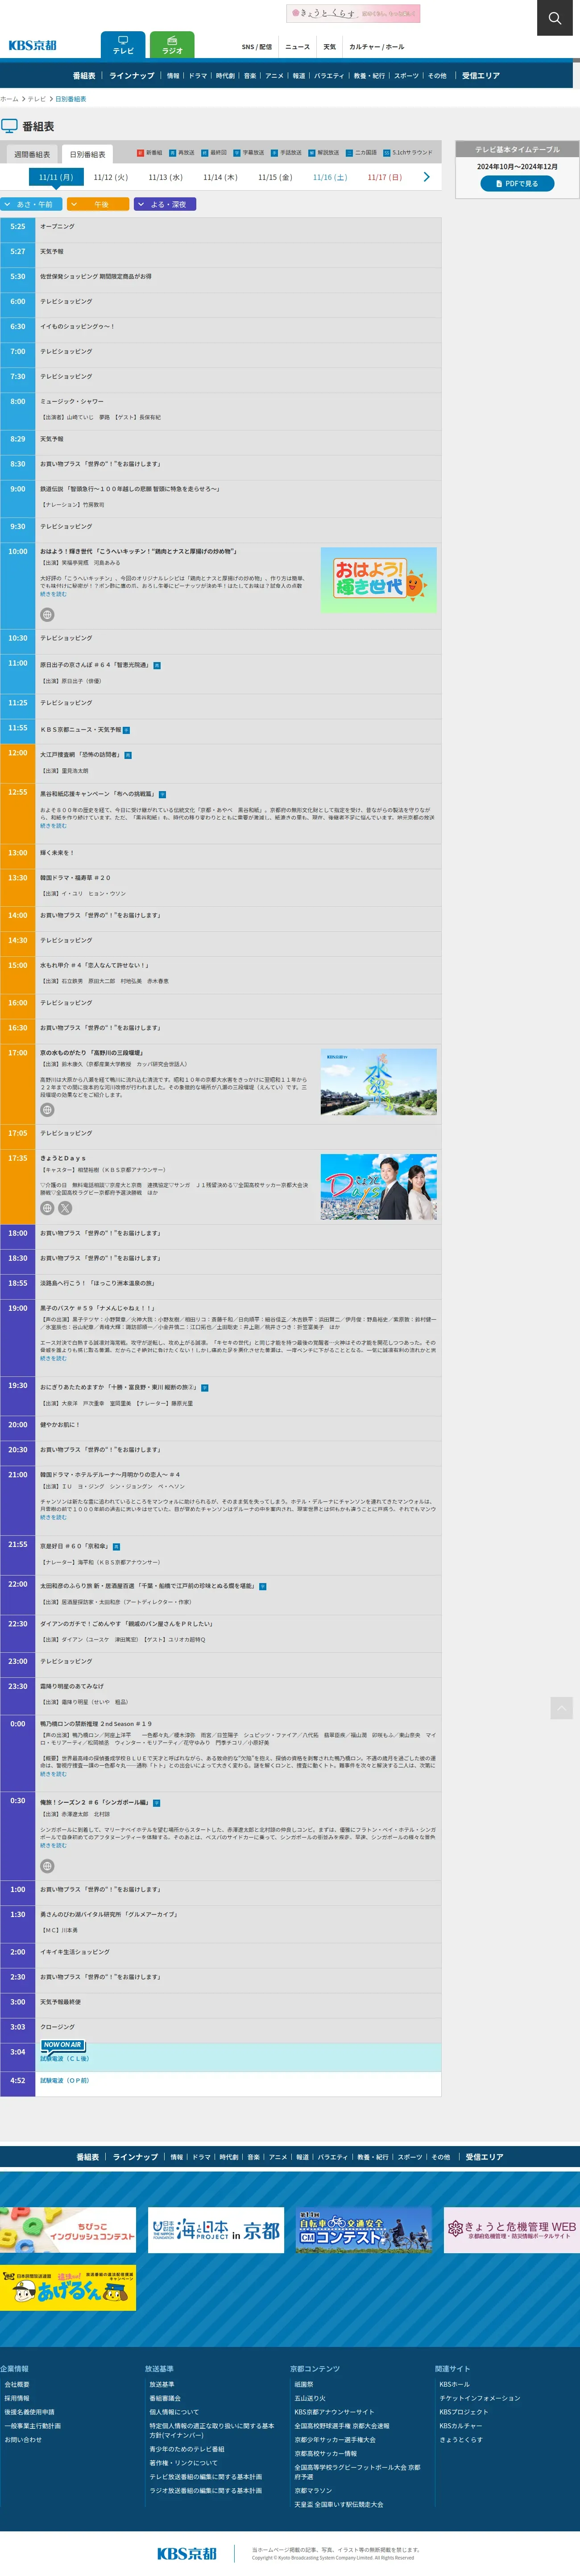Click the PDFで見る button
580x2576 pixels.
pos(517,184)
